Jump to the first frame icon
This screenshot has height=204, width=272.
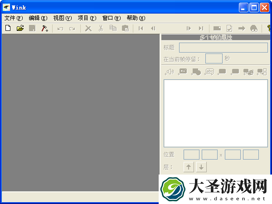click(x=141, y=28)
